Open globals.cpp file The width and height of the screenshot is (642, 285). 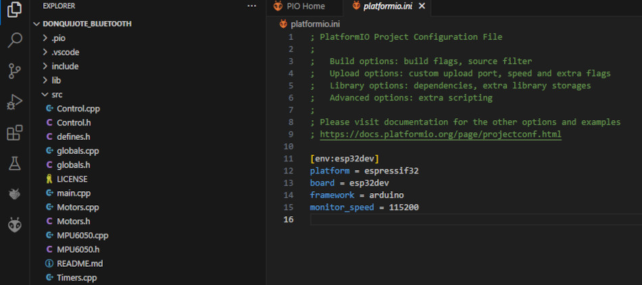tap(78, 151)
